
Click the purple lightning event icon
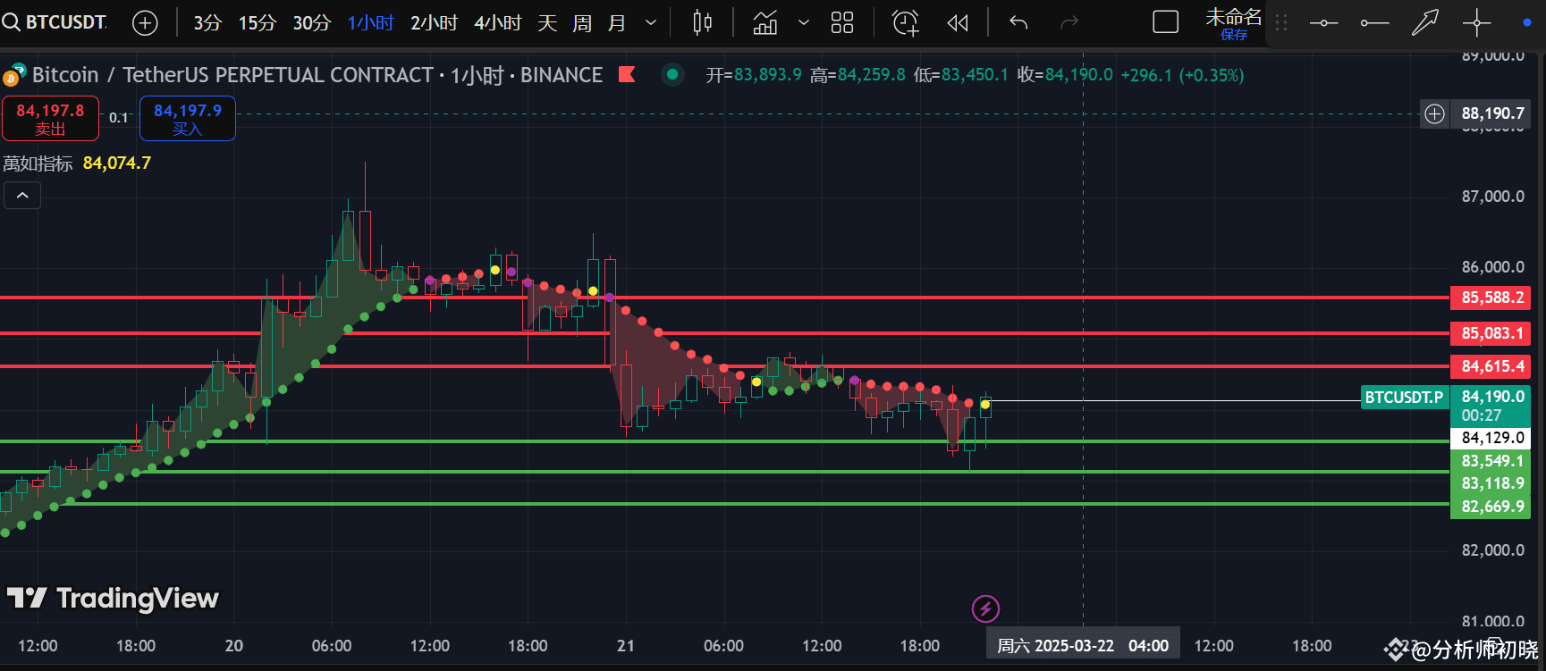985,609
